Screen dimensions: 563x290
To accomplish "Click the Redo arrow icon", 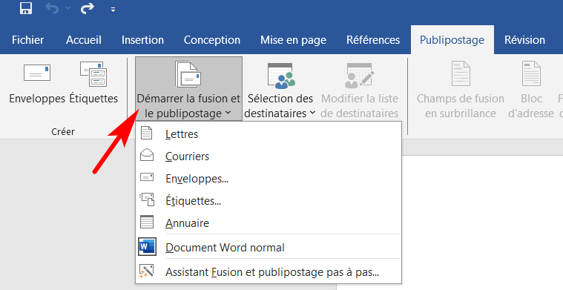I will coord(87,9).
